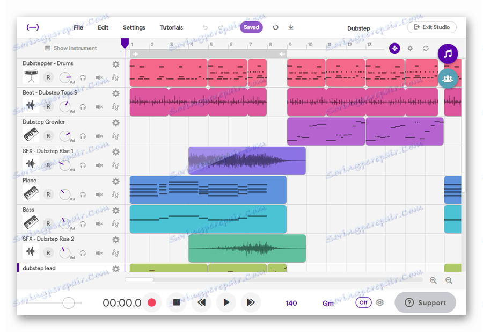Click Show Instrument
The image size is (483, 332).
pyautogui.click(x=71, y=48)
